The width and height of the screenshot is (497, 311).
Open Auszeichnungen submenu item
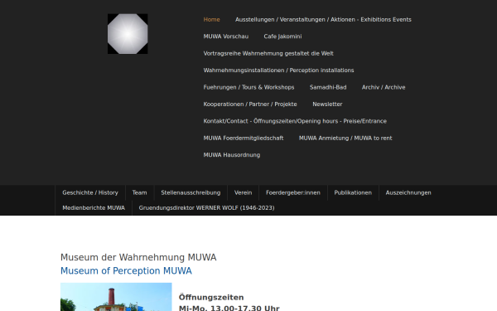click(x=408, y=192)
